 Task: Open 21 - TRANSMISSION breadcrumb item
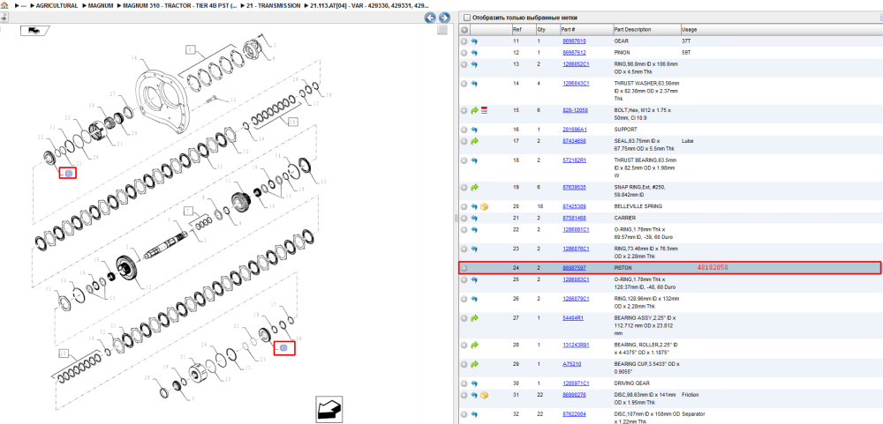pyautogui.click(x=273, y=5)
